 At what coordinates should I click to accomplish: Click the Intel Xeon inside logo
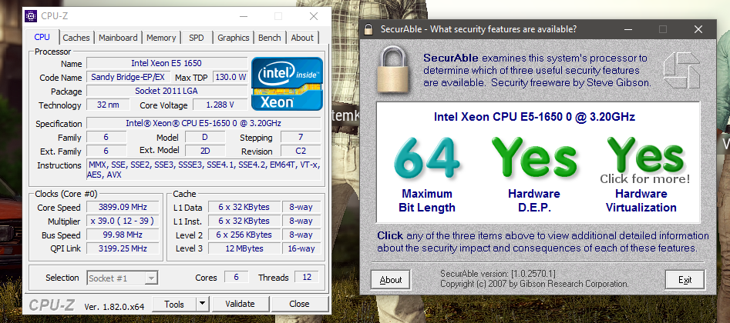point(287,84)
